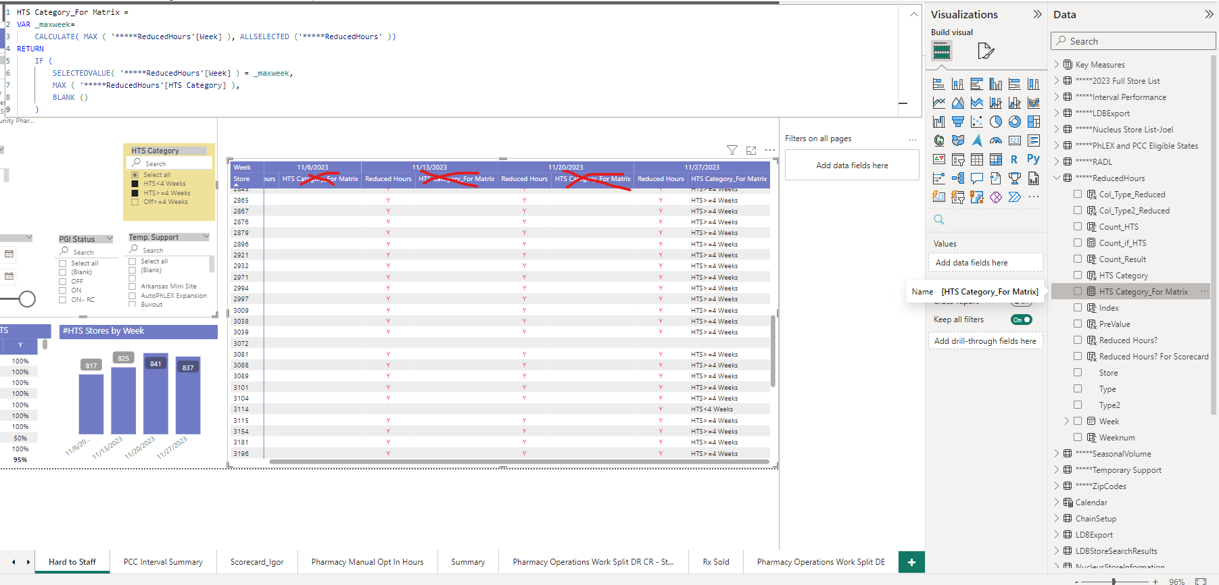Choose the KPI visual
Image resolution: width=1219 pixels, height=585 pixels.
tap(939, 159)
